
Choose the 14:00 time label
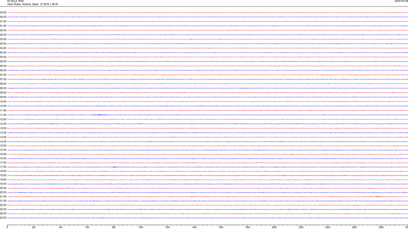[x=3, y=137]
